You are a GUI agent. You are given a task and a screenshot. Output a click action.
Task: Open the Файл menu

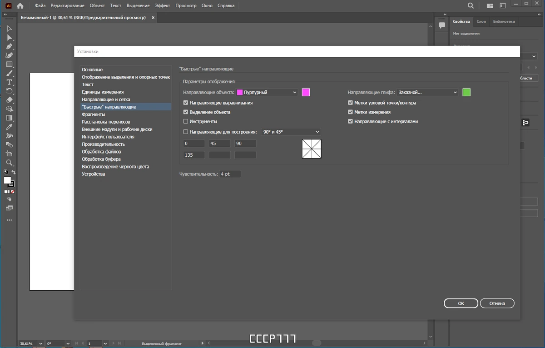tap(40, 5)
